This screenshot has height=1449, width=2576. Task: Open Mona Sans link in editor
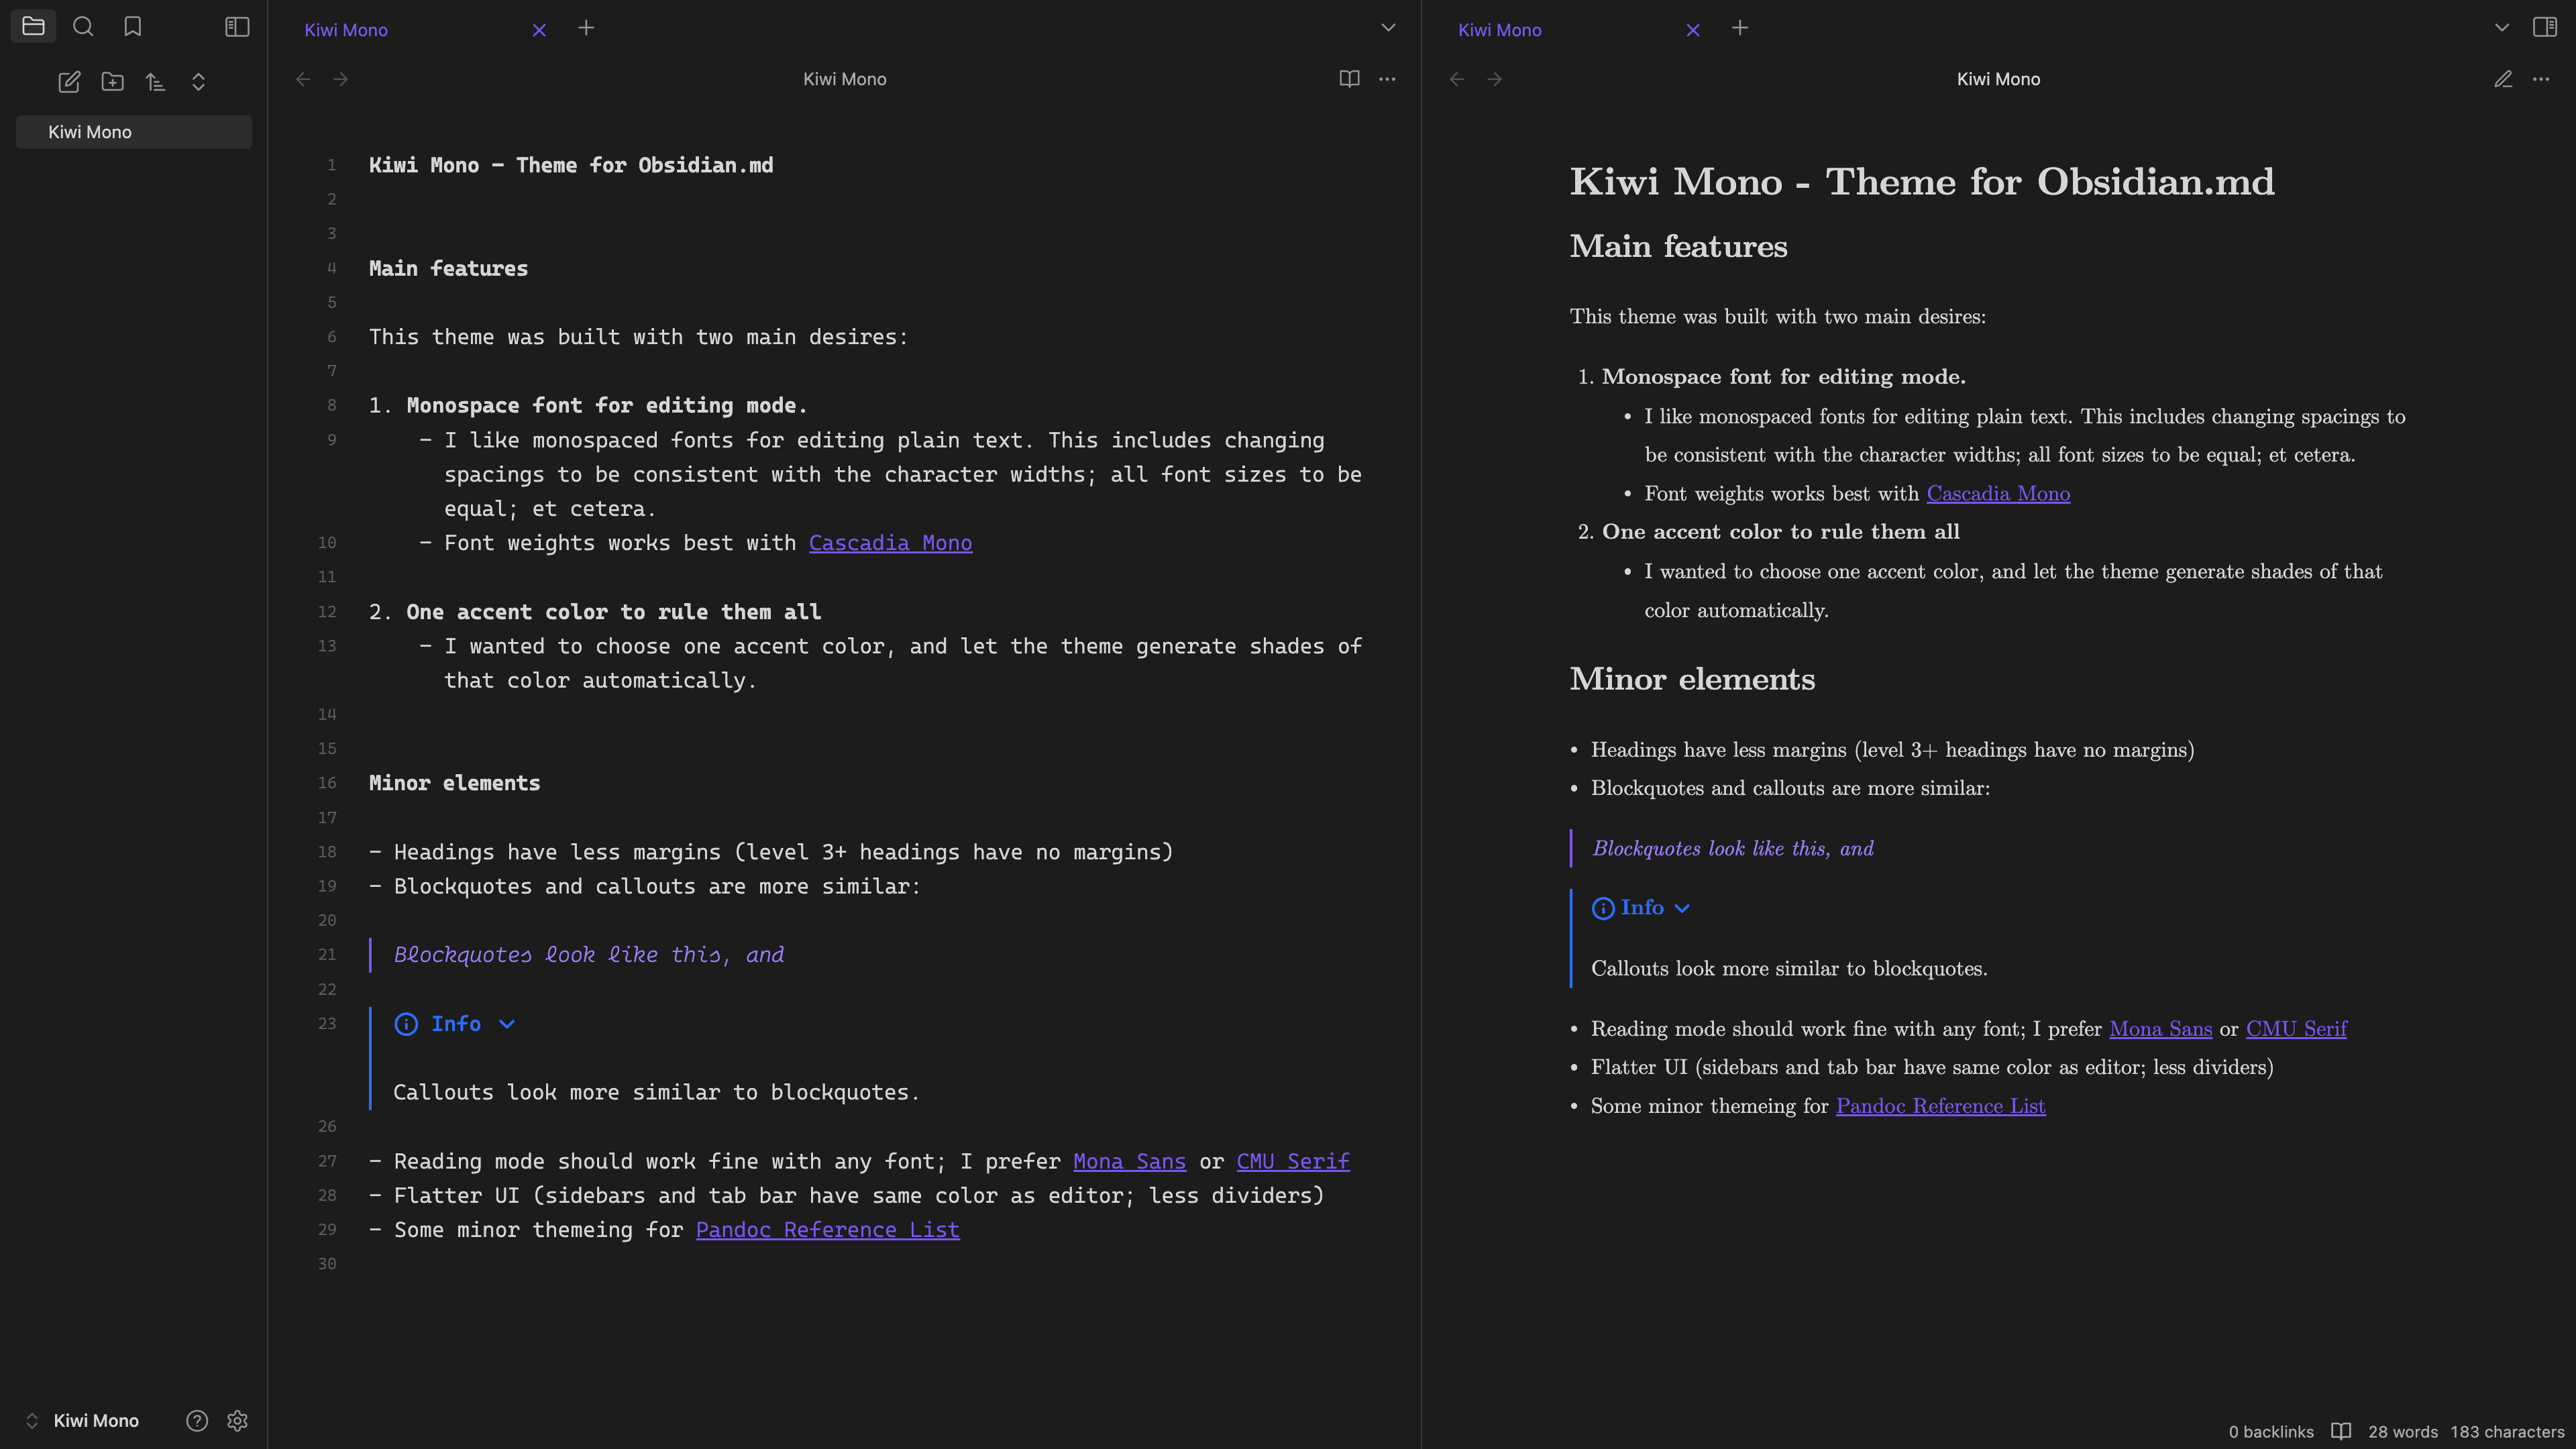pyautogui.click(x=1129, y=1161)
